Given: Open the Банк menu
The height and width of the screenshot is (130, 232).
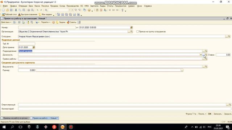Looking at the screenshot, I should coord(31,6).
